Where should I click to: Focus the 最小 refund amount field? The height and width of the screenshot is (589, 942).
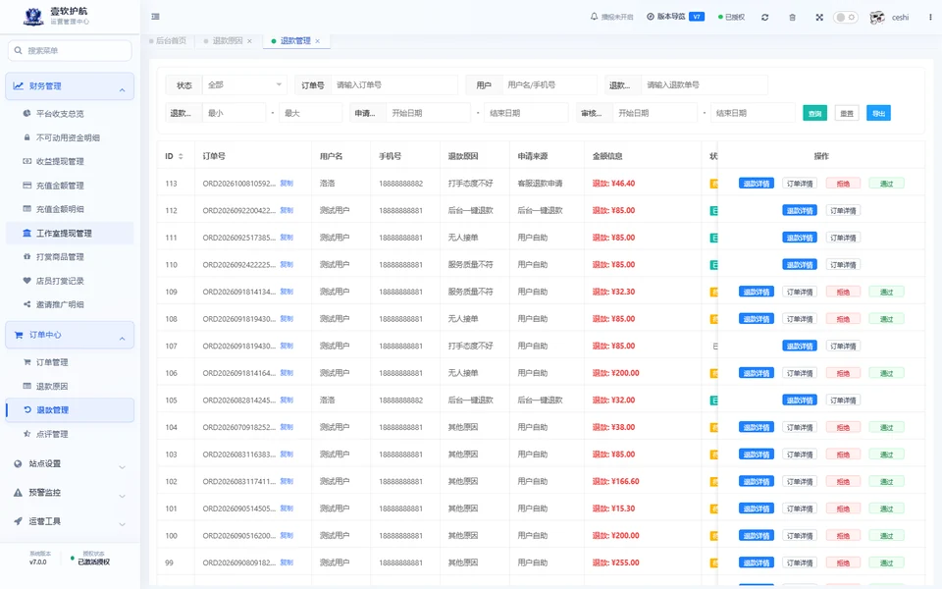235,113
